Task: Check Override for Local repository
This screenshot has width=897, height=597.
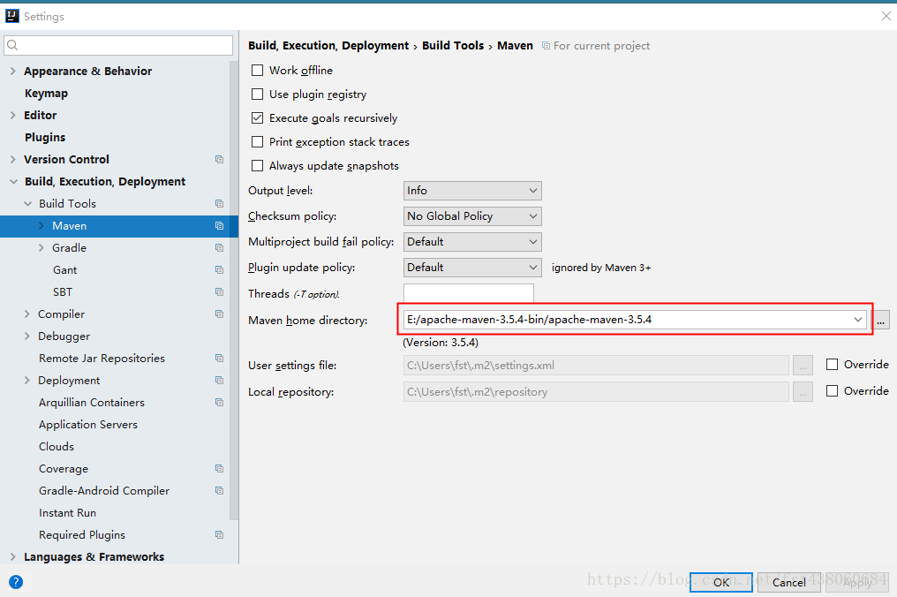Action: click(833, 391)
